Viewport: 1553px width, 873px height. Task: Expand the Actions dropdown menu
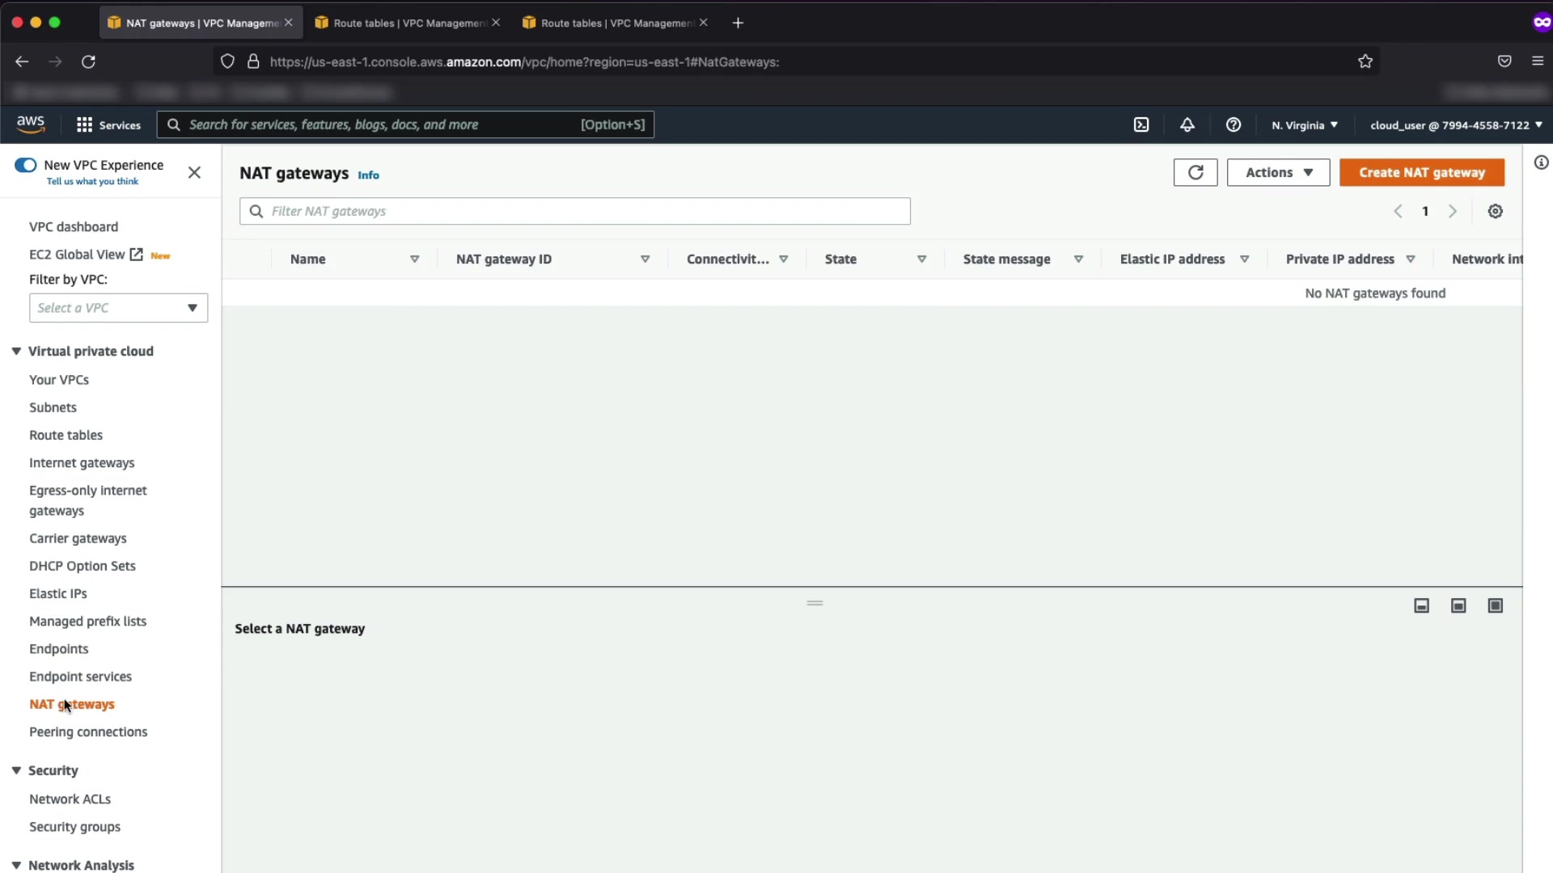point(1278,172)
